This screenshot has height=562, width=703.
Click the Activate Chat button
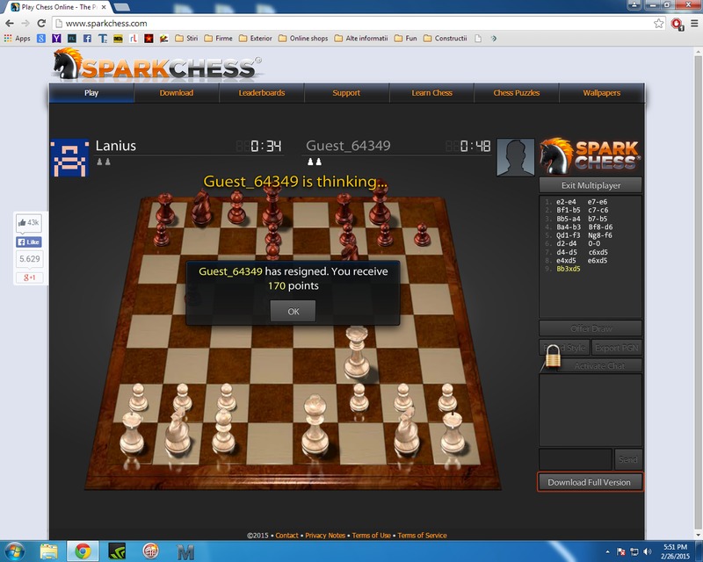pyautogui.click(x=599, y=365)
